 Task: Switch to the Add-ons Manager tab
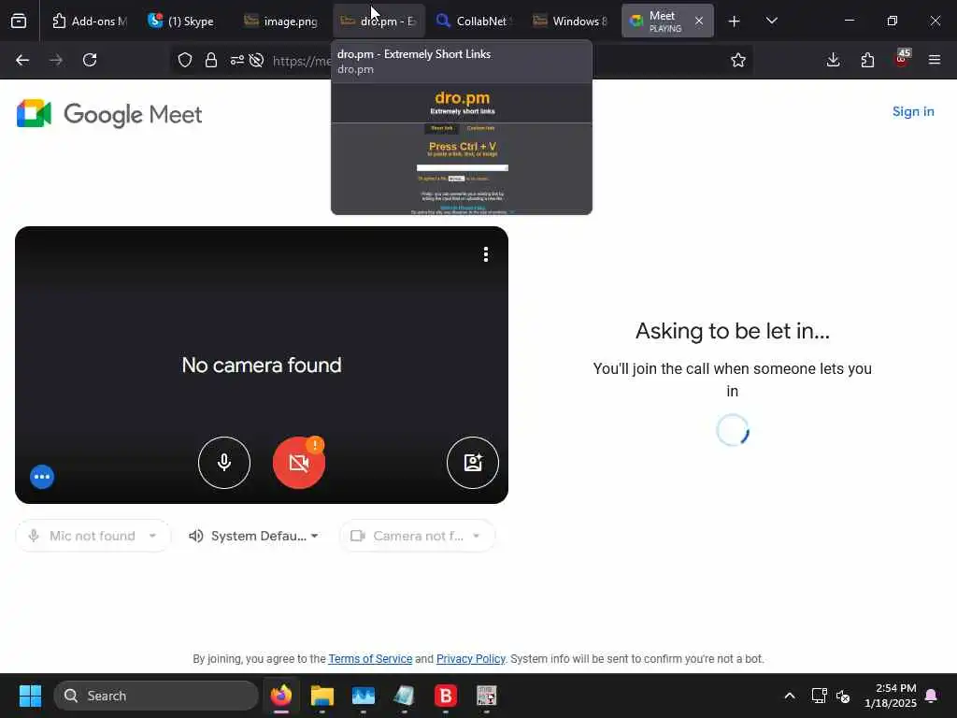pyautogui.click(x=90, y=22)
